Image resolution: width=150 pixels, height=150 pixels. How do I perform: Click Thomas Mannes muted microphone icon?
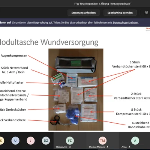click(108, 147)
